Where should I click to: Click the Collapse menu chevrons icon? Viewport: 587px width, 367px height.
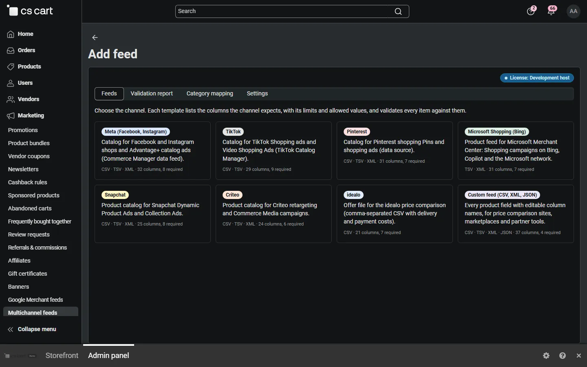11,329
